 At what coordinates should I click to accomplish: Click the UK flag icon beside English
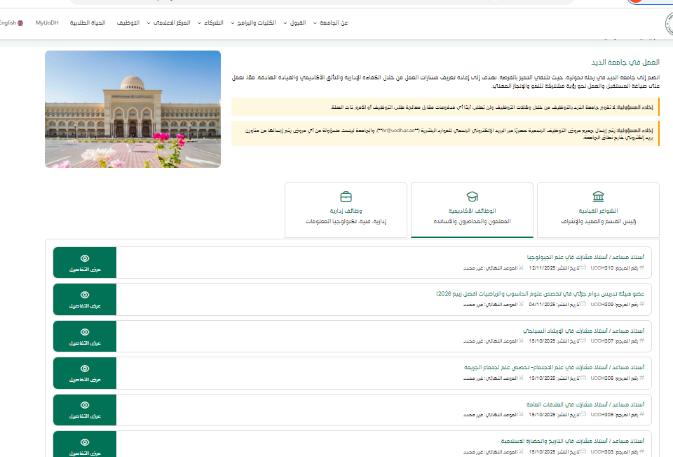[20, 23]
